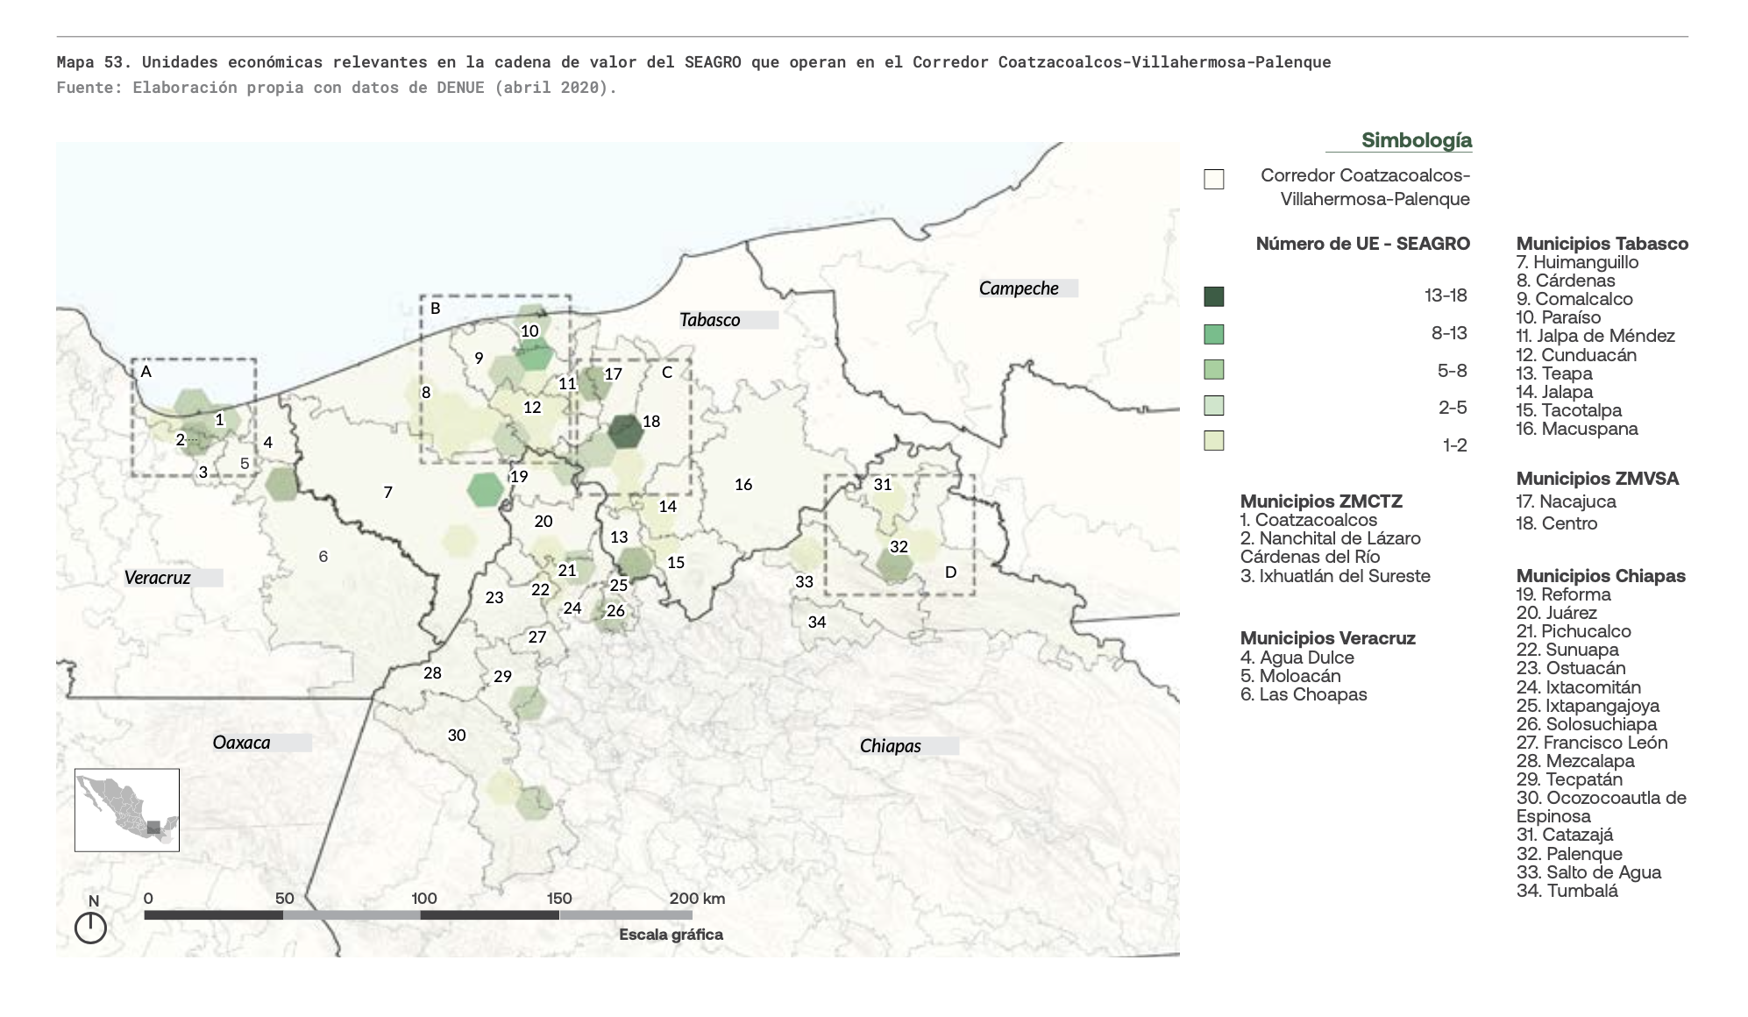Screen dimensions: 1748x1017
Task: Click the 'Fuente: Elaboración propia' source line
Action: pyautogui.click(x=337, y=88)
